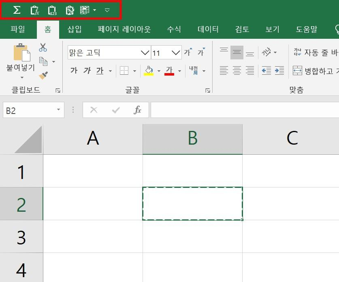Select the 홈 ribbon tab
339x282 pixels.
pyautogui.click(x=48, y=29)
